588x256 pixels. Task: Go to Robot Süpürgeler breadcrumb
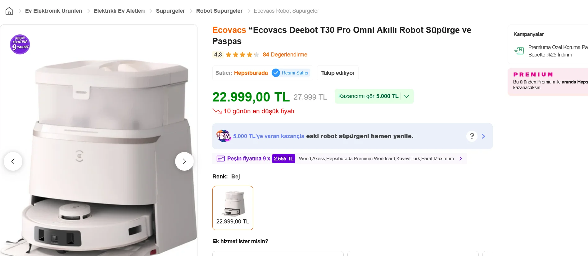pyautogui.click(x=219, y=11)
